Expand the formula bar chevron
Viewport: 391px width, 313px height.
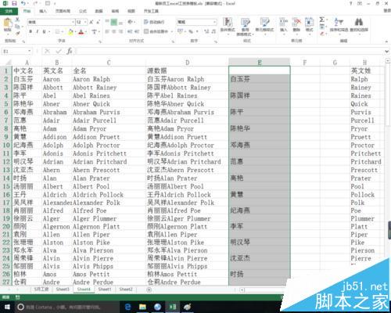(x=387, y=52)
